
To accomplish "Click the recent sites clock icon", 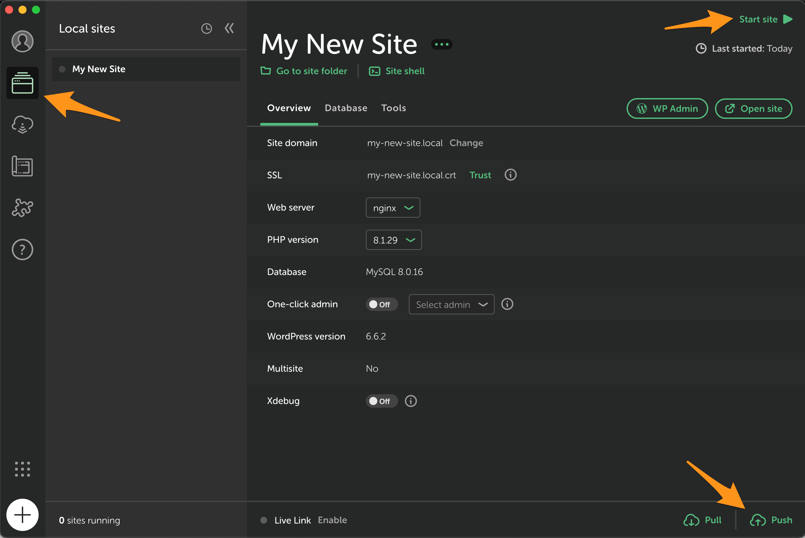I will tap(206, 29).
